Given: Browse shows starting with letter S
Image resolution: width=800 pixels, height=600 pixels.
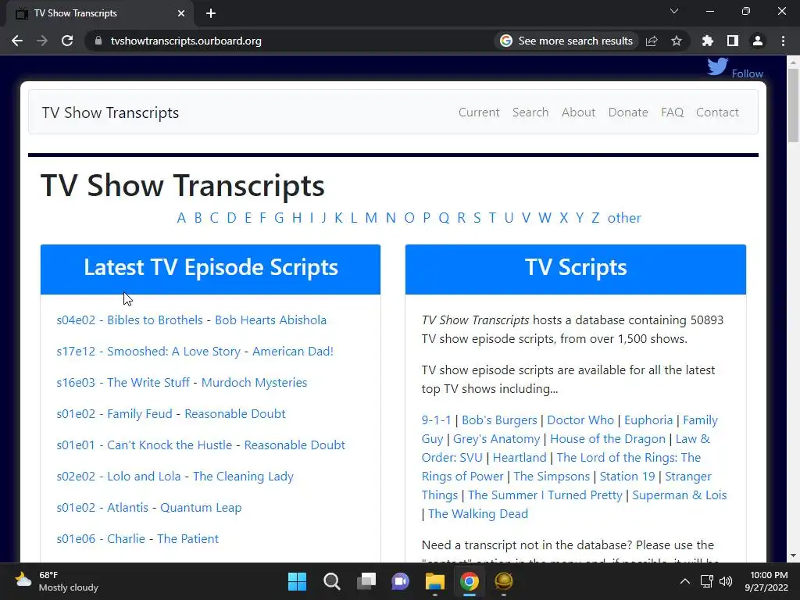Looking at the screenshot, I should [477, 218].
